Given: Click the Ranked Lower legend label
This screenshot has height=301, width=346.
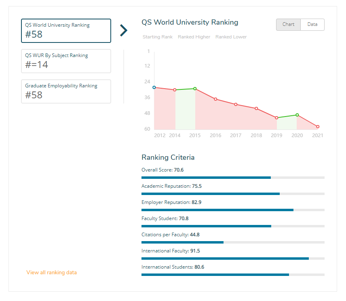Looking at the screenshot, I should click(231, 37).
